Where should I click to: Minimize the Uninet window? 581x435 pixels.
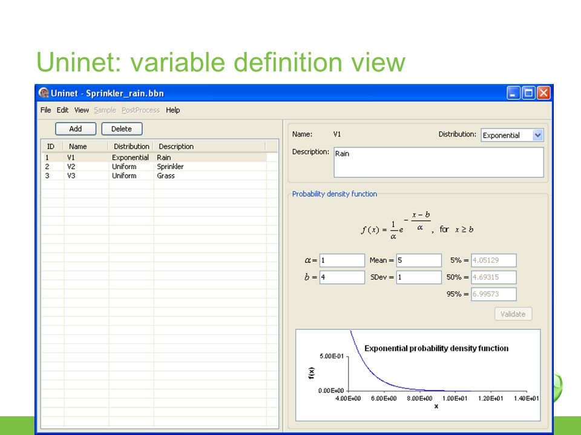point(513,93)
